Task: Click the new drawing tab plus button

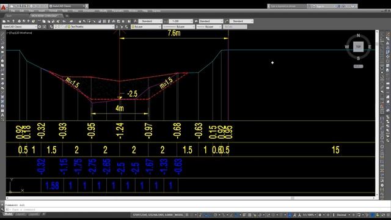Action: (67, 16)
